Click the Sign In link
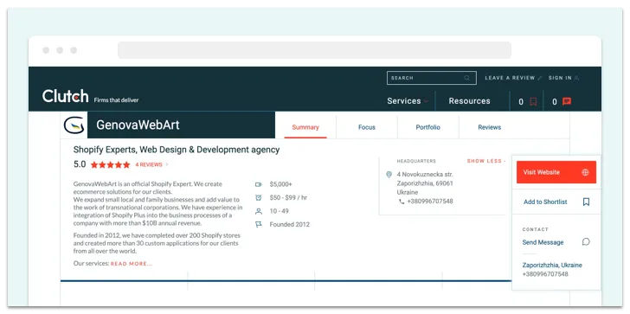The height and width of the screenshot is (314, 630). coord(560,78)
